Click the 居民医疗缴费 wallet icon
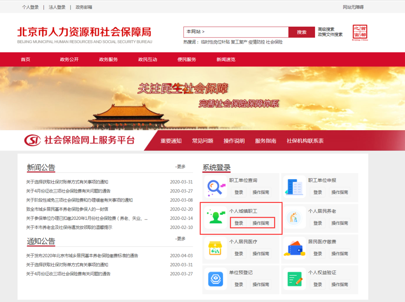The width and height of the screenshot is (405, 302). pyautogui.click(x=295, y=248)
